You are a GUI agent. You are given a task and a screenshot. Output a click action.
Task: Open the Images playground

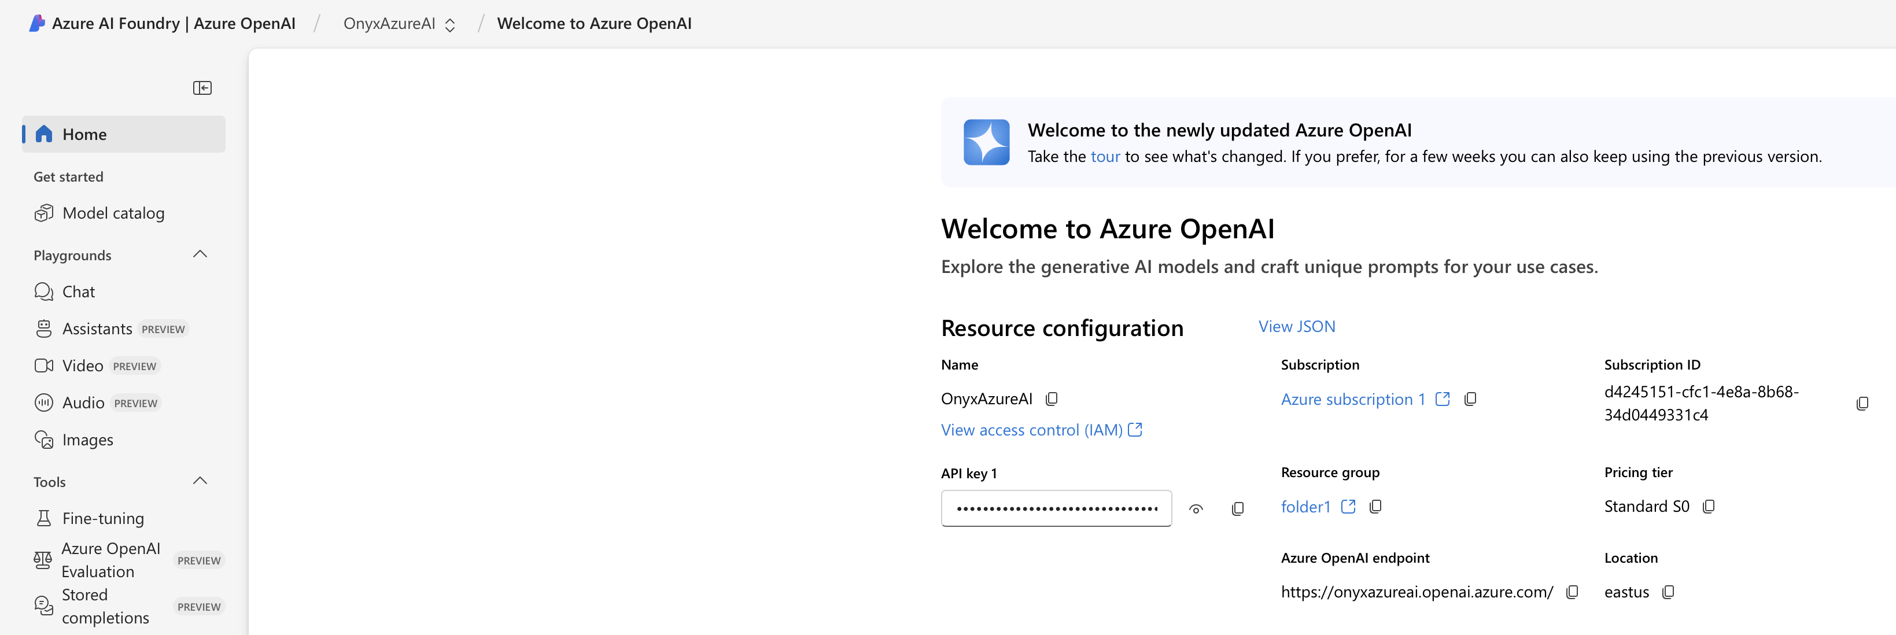point(87,440)
